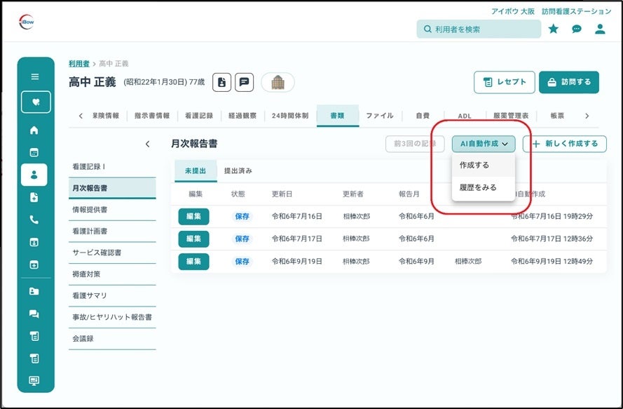Image resolution: width=623 pixels, height=409 pixels.
Task: Open 看護記録Ⅰ in the document list
Action: (112, 167)
